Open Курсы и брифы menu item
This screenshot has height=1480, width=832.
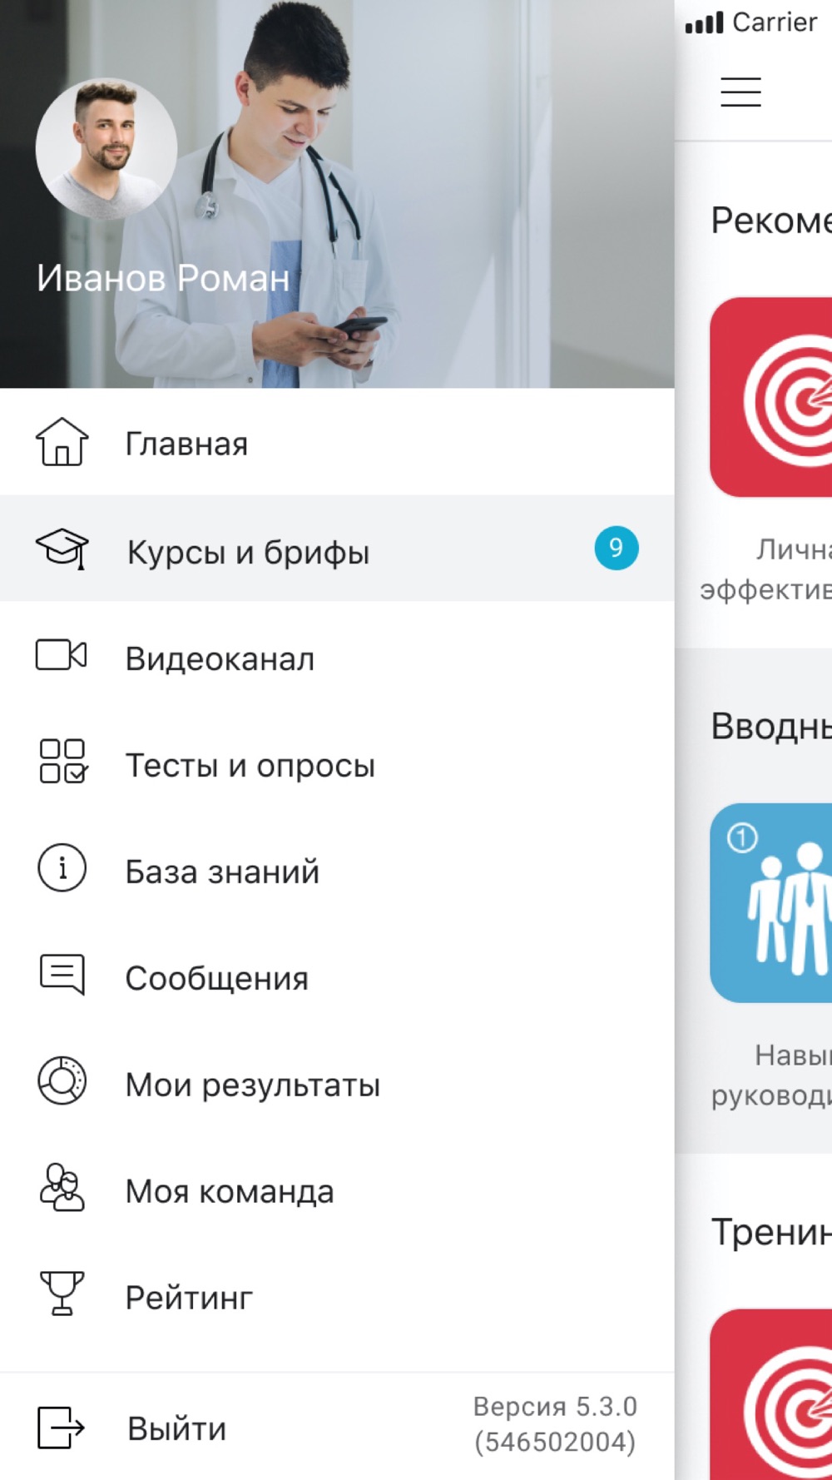click(x=337, y=549)
